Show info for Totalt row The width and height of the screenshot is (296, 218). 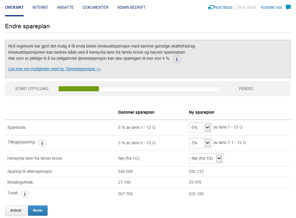25,194
